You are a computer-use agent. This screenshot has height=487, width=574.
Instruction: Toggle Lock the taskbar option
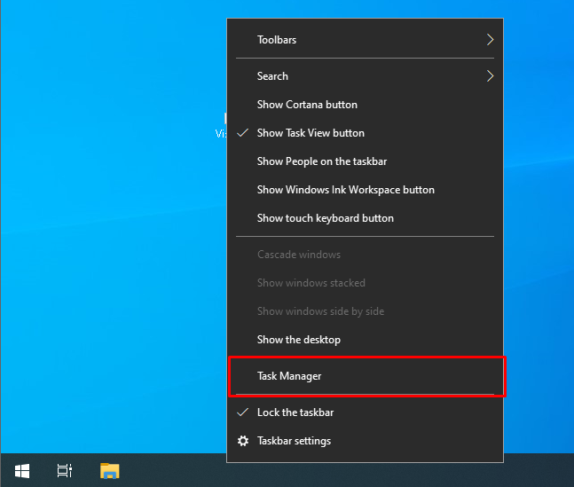(365, 412)
